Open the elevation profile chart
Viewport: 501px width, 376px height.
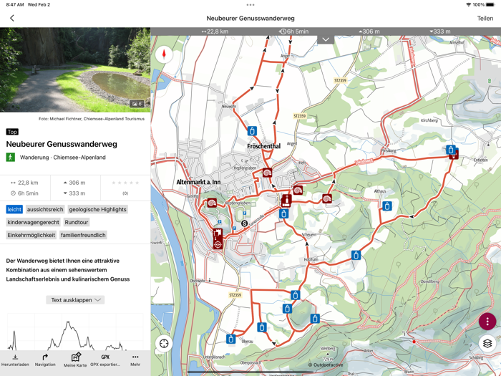coord(75,332)
